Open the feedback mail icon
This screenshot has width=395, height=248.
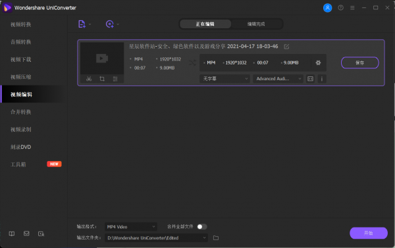tap(26, 234)
